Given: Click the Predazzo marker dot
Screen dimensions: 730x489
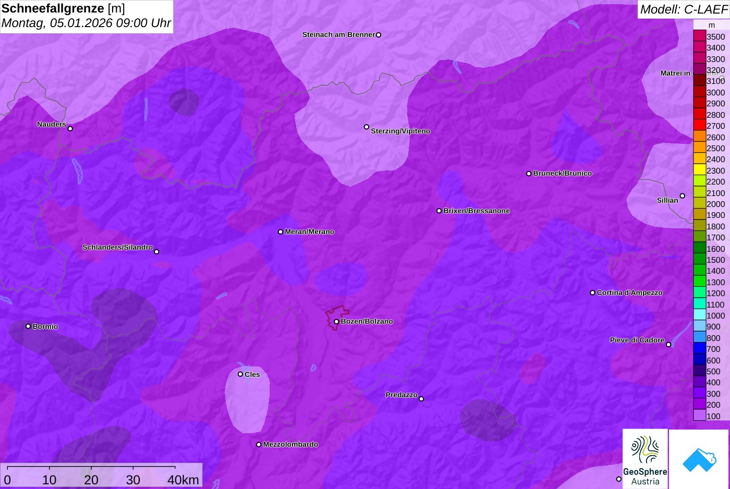Looking at the screenshot, I should [x=421, y=399].
